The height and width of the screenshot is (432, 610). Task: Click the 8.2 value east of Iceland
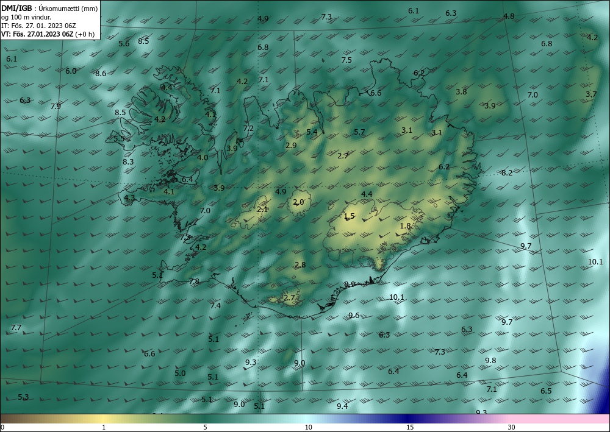[x=507, y=173]
